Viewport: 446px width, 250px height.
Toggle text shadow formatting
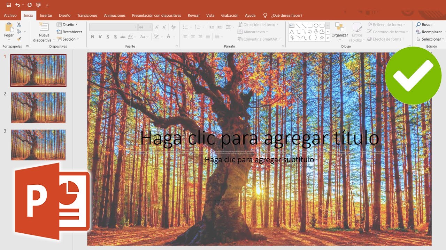pos(115,37)
